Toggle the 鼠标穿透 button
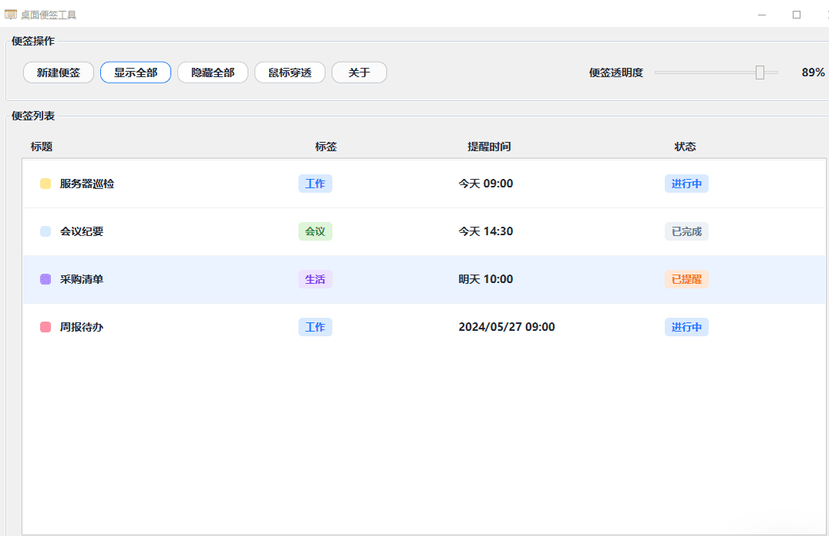829x536 pixels. click(290, 72)
